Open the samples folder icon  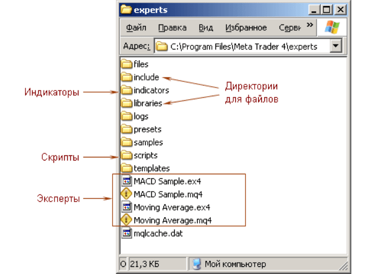tap(126, 142)
